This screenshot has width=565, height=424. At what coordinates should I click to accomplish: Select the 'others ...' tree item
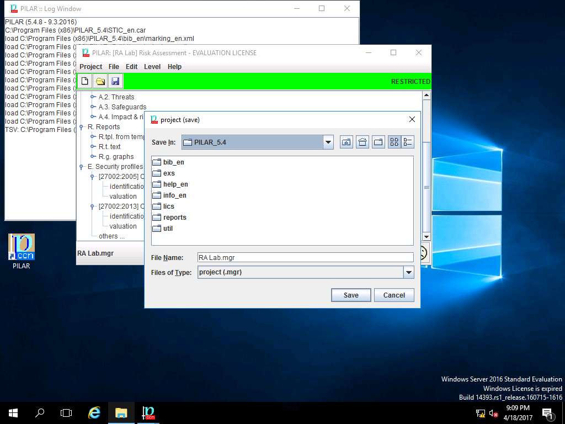pos(111,236)
